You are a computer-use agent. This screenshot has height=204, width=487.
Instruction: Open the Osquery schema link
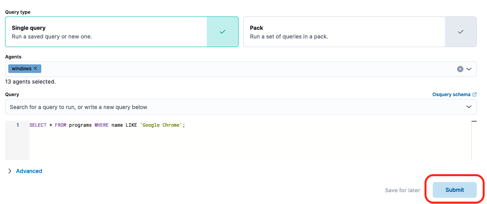pos(451,95)
